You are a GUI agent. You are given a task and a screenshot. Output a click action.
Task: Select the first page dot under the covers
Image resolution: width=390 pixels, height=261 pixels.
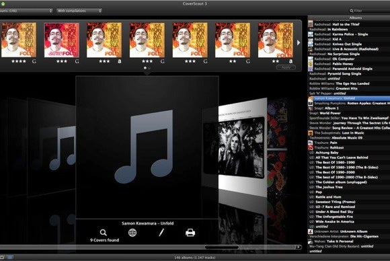click(x=145, y=68)
